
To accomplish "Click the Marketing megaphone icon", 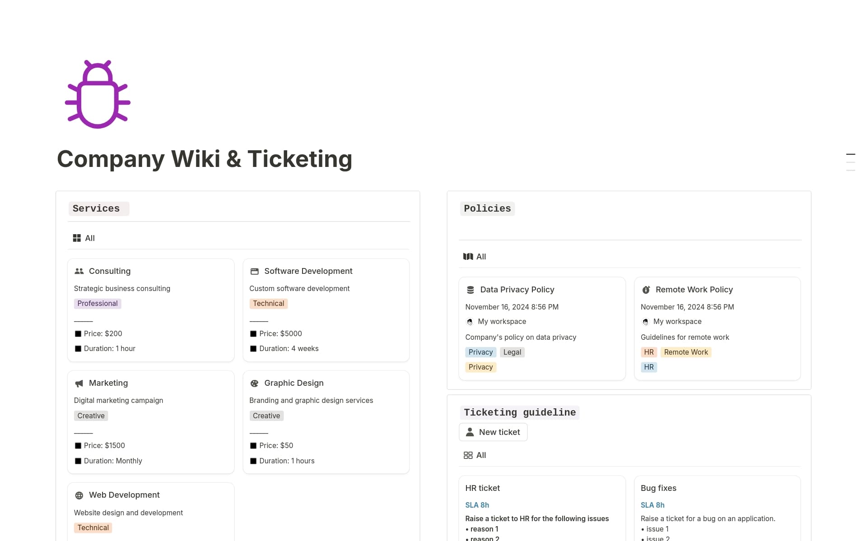I will pyautogui.click(x=79, y=383).
